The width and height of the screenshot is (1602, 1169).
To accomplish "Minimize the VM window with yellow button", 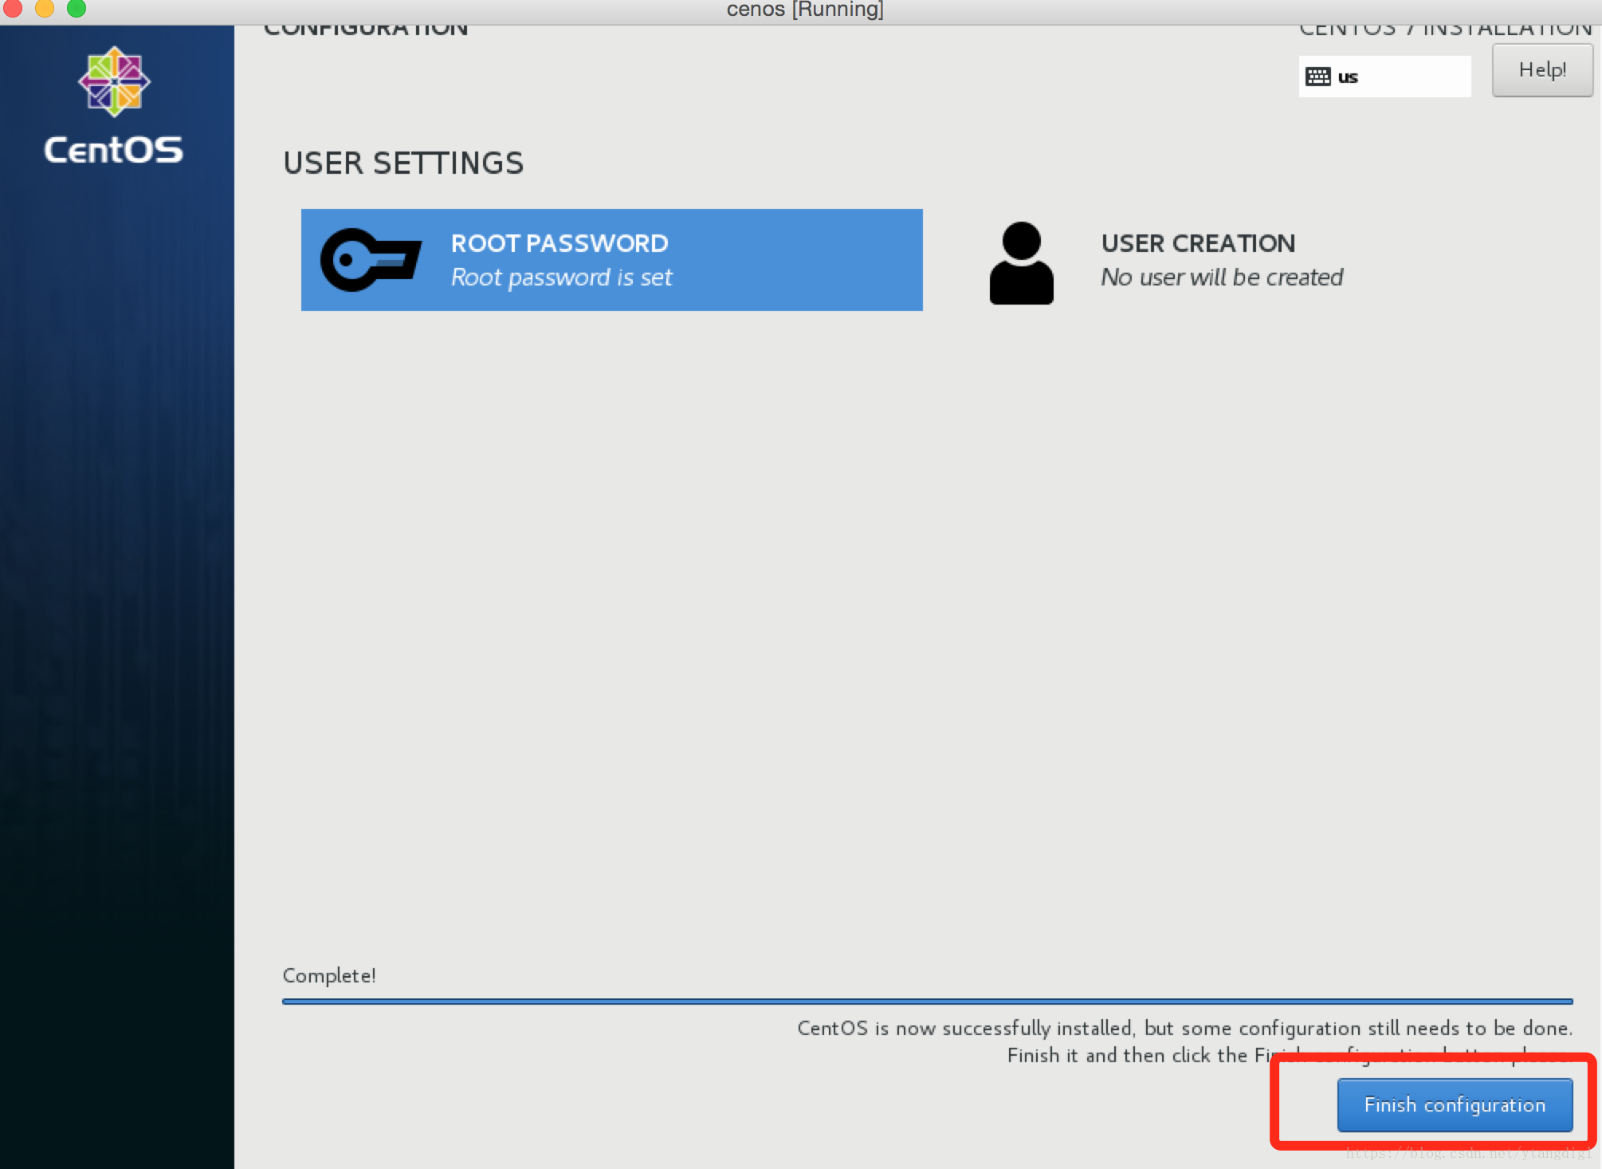I will tap(45, 8).
